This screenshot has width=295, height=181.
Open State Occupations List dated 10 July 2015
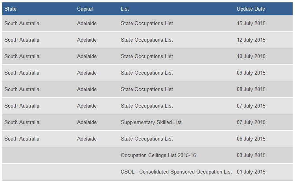[147, 56]
